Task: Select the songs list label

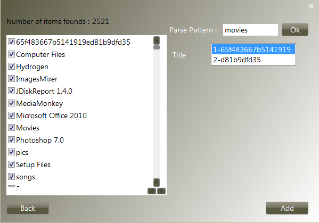Action: pos(26,177)
